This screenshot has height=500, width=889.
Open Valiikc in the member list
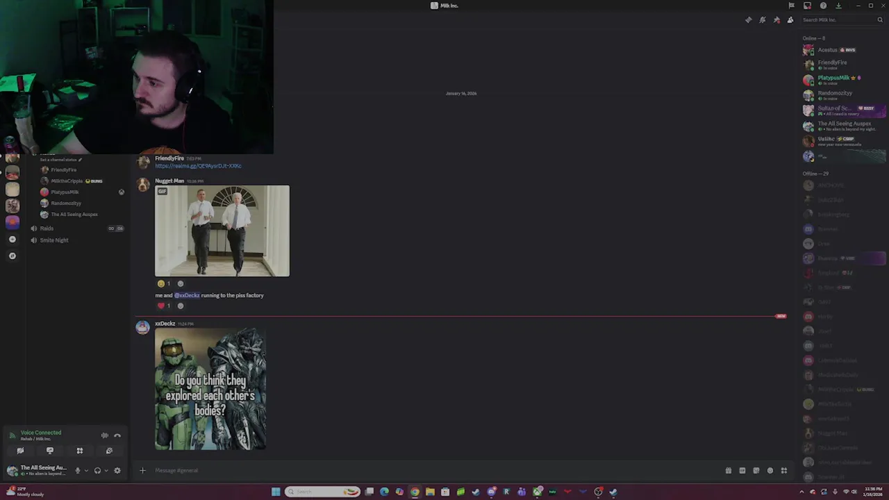pyautogui.click(x=843, y=141)
